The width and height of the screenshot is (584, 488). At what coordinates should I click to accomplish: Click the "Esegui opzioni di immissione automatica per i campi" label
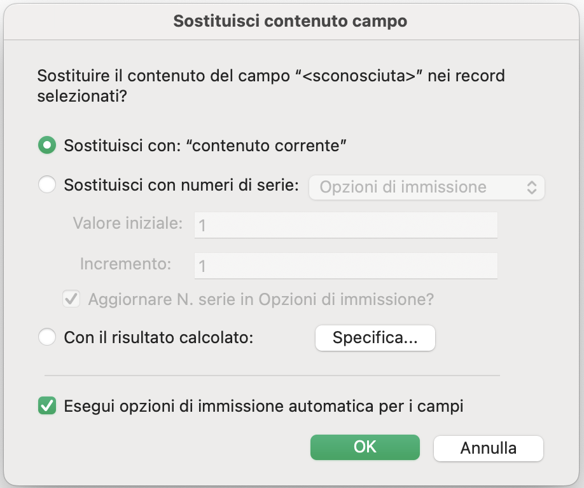click(x=264, y=406)
